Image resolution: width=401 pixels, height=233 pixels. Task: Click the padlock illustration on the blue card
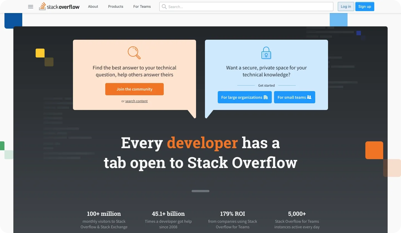point(266,53)
